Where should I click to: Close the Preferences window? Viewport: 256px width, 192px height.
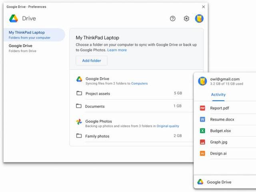click(x=204, y=7)
